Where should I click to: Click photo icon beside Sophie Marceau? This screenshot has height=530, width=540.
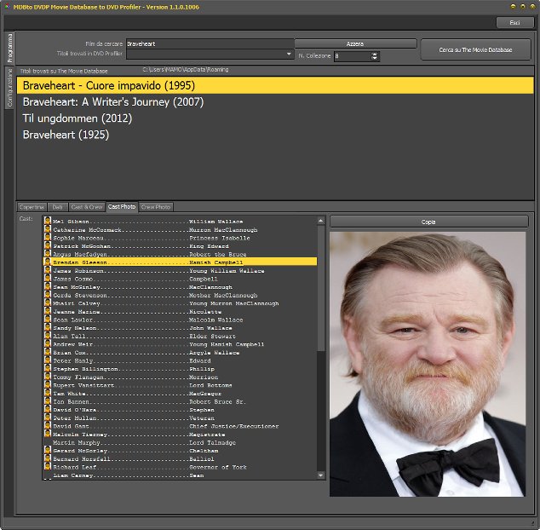(48, 238)
